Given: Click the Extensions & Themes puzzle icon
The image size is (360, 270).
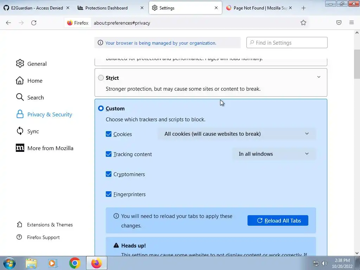Looking at the screenshot, I should tap(20, 224).
